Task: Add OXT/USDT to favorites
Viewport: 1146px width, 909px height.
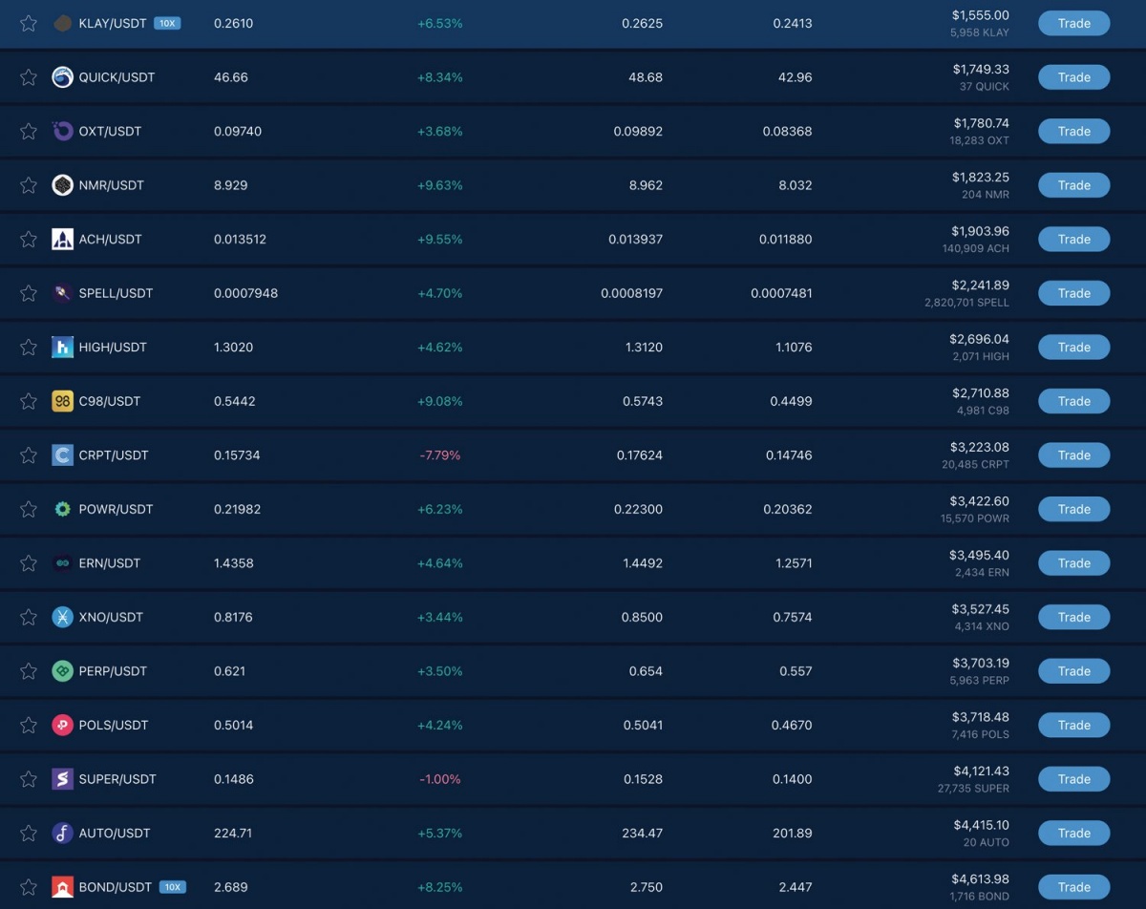Action: pyautogui.click(x=29, y=132)
